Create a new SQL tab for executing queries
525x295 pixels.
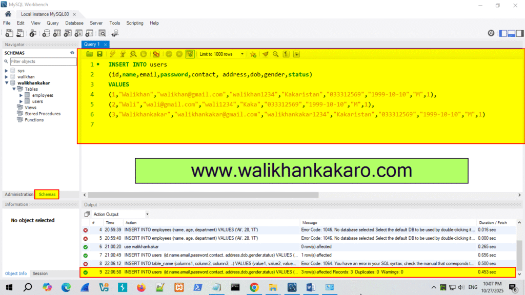coord(9,33)
